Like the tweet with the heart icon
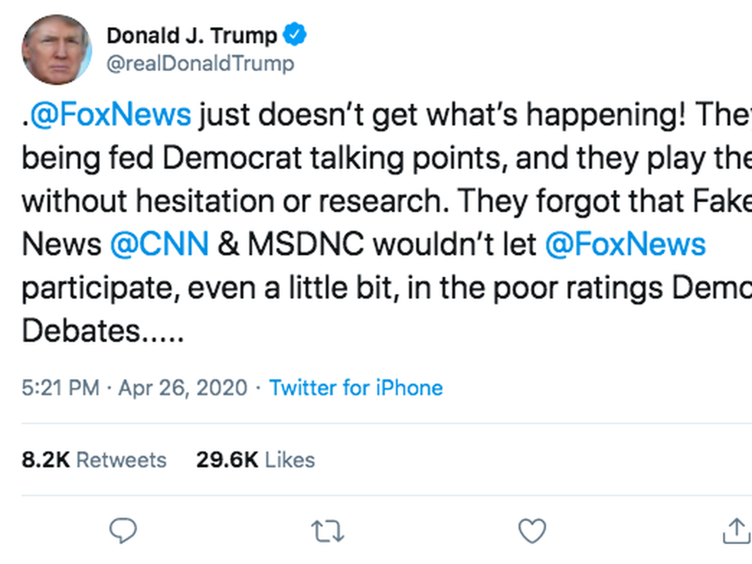The height and width of the screenshot is (564, 752). [532, 531]
